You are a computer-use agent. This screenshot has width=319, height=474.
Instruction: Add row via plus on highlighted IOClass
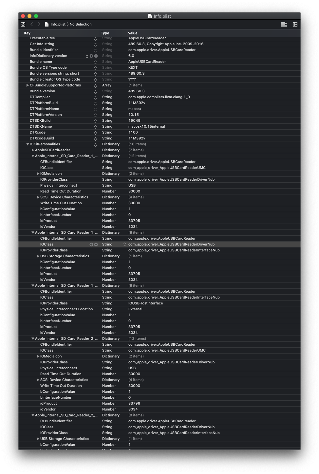(x=91, y=245)
